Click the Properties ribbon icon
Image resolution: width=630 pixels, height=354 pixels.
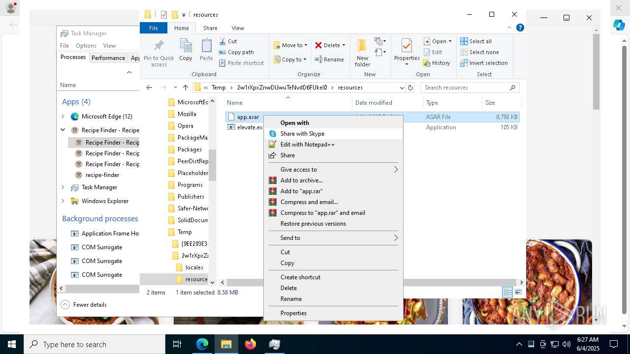click(x=407, y=46)
